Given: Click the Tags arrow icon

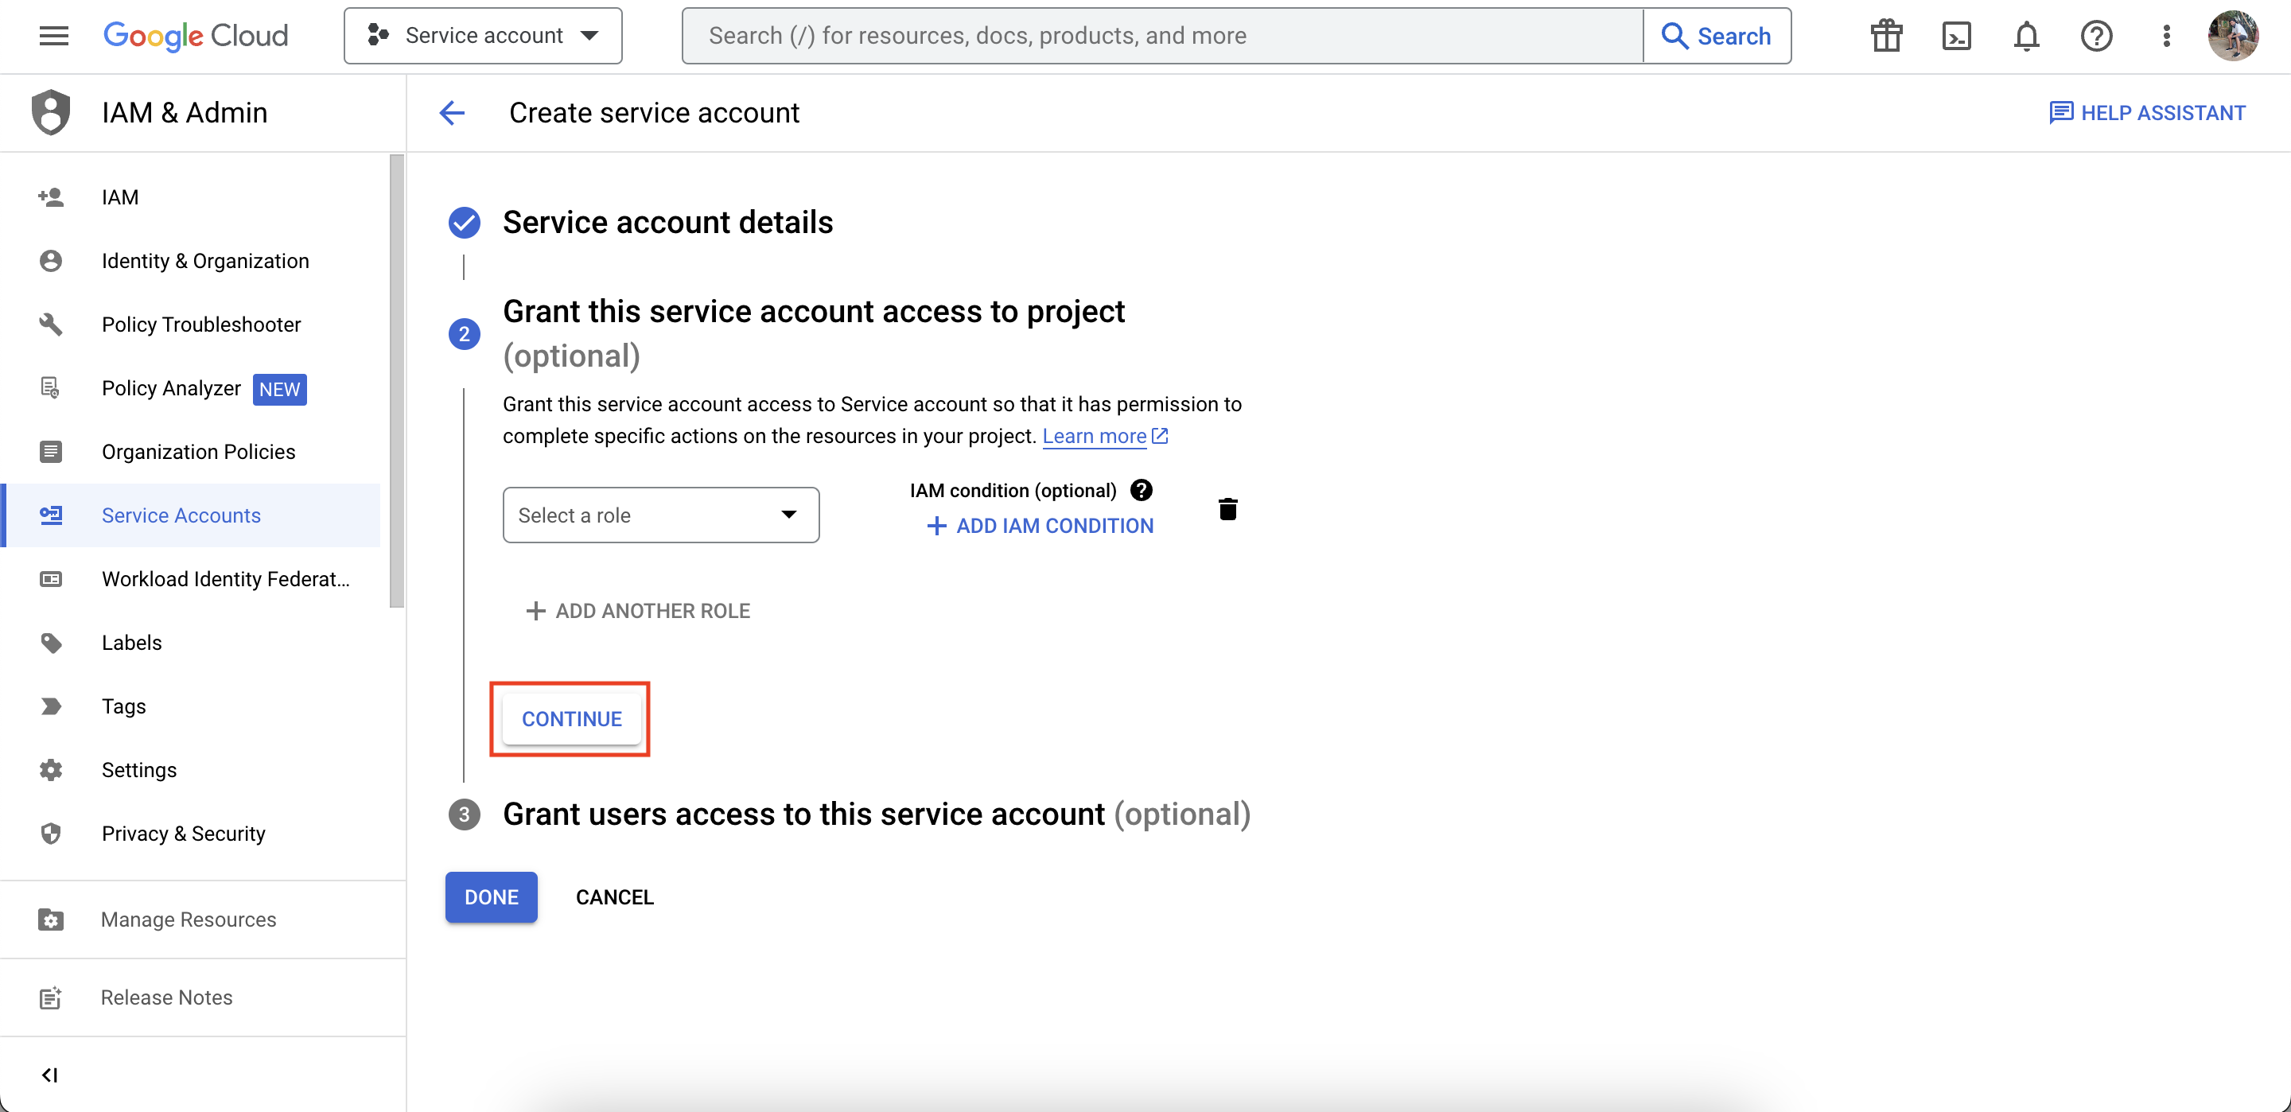Looking at the screenshot, I should pos(51,706).
